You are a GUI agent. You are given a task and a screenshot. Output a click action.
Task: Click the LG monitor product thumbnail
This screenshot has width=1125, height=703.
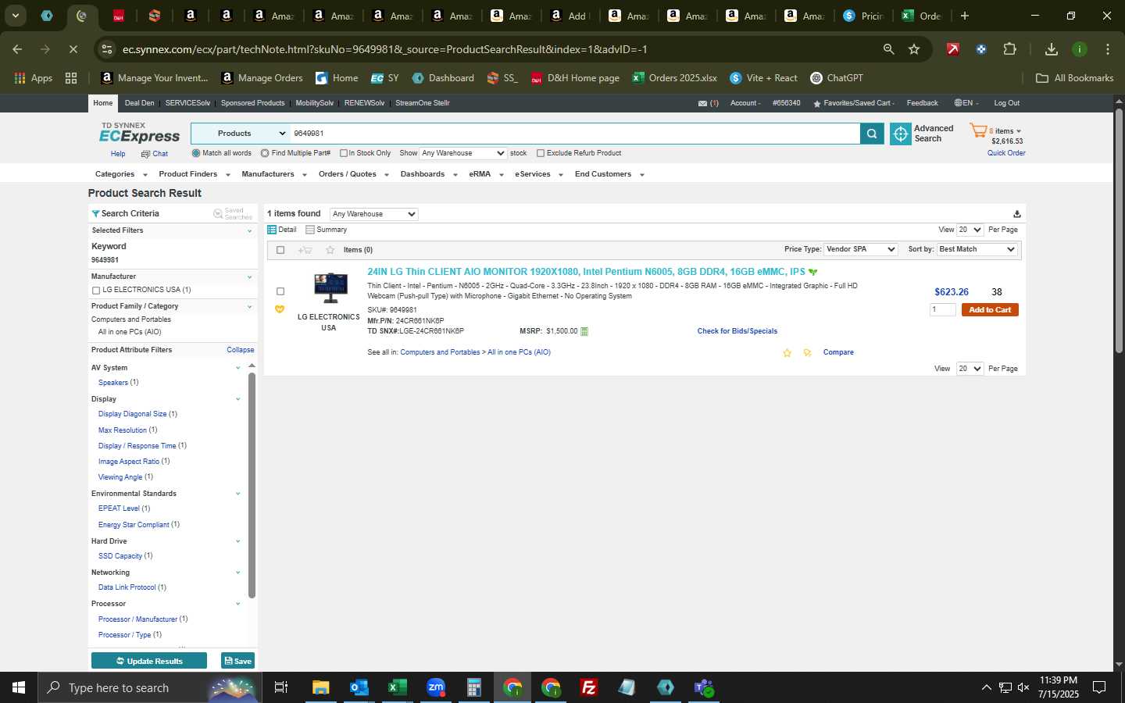[x=330, y=288]
